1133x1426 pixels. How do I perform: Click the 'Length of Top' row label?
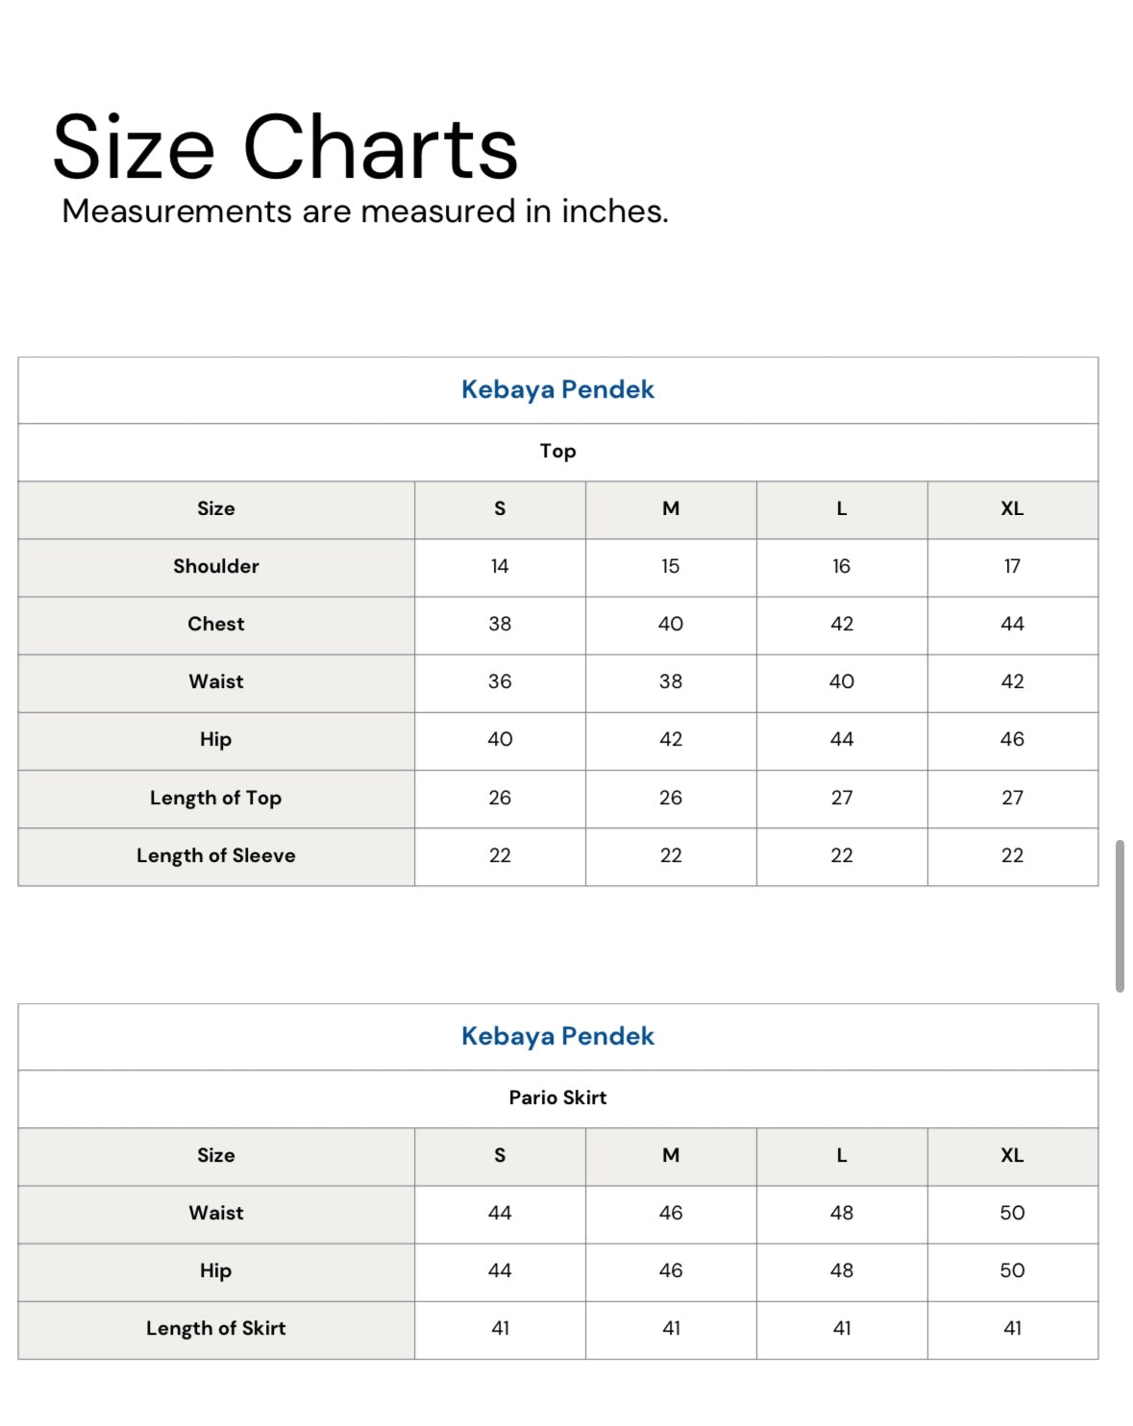pyautogui.click(x=216, y=798)
